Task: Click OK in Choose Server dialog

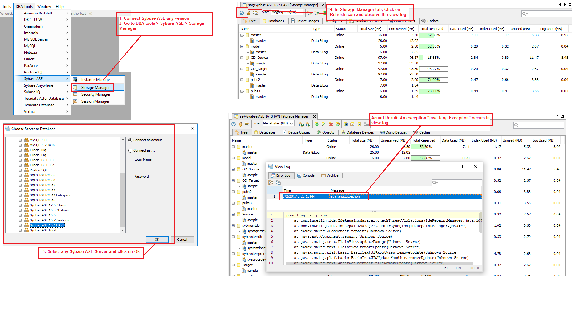Action: 157,240
